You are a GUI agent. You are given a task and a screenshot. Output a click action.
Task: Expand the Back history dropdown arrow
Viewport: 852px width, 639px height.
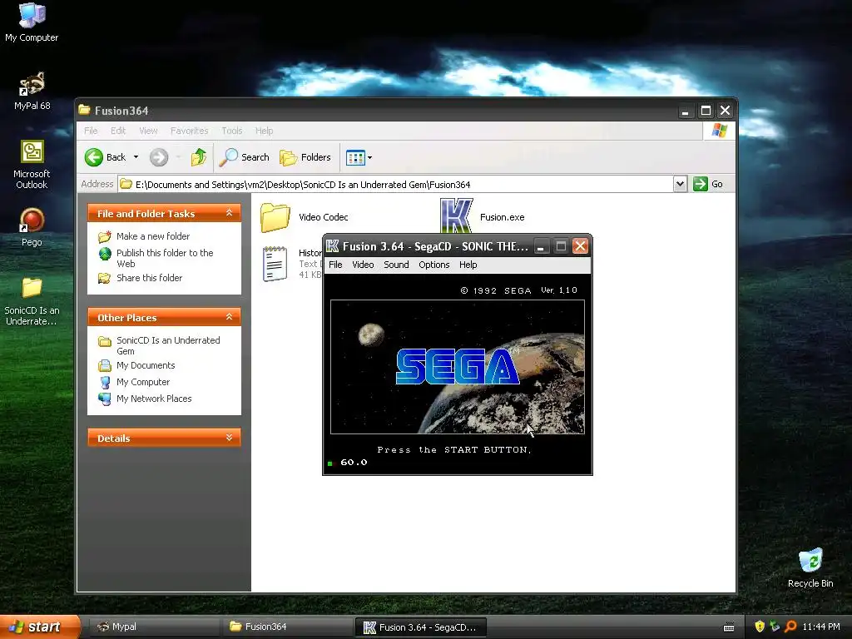click(x=136, y=157)
